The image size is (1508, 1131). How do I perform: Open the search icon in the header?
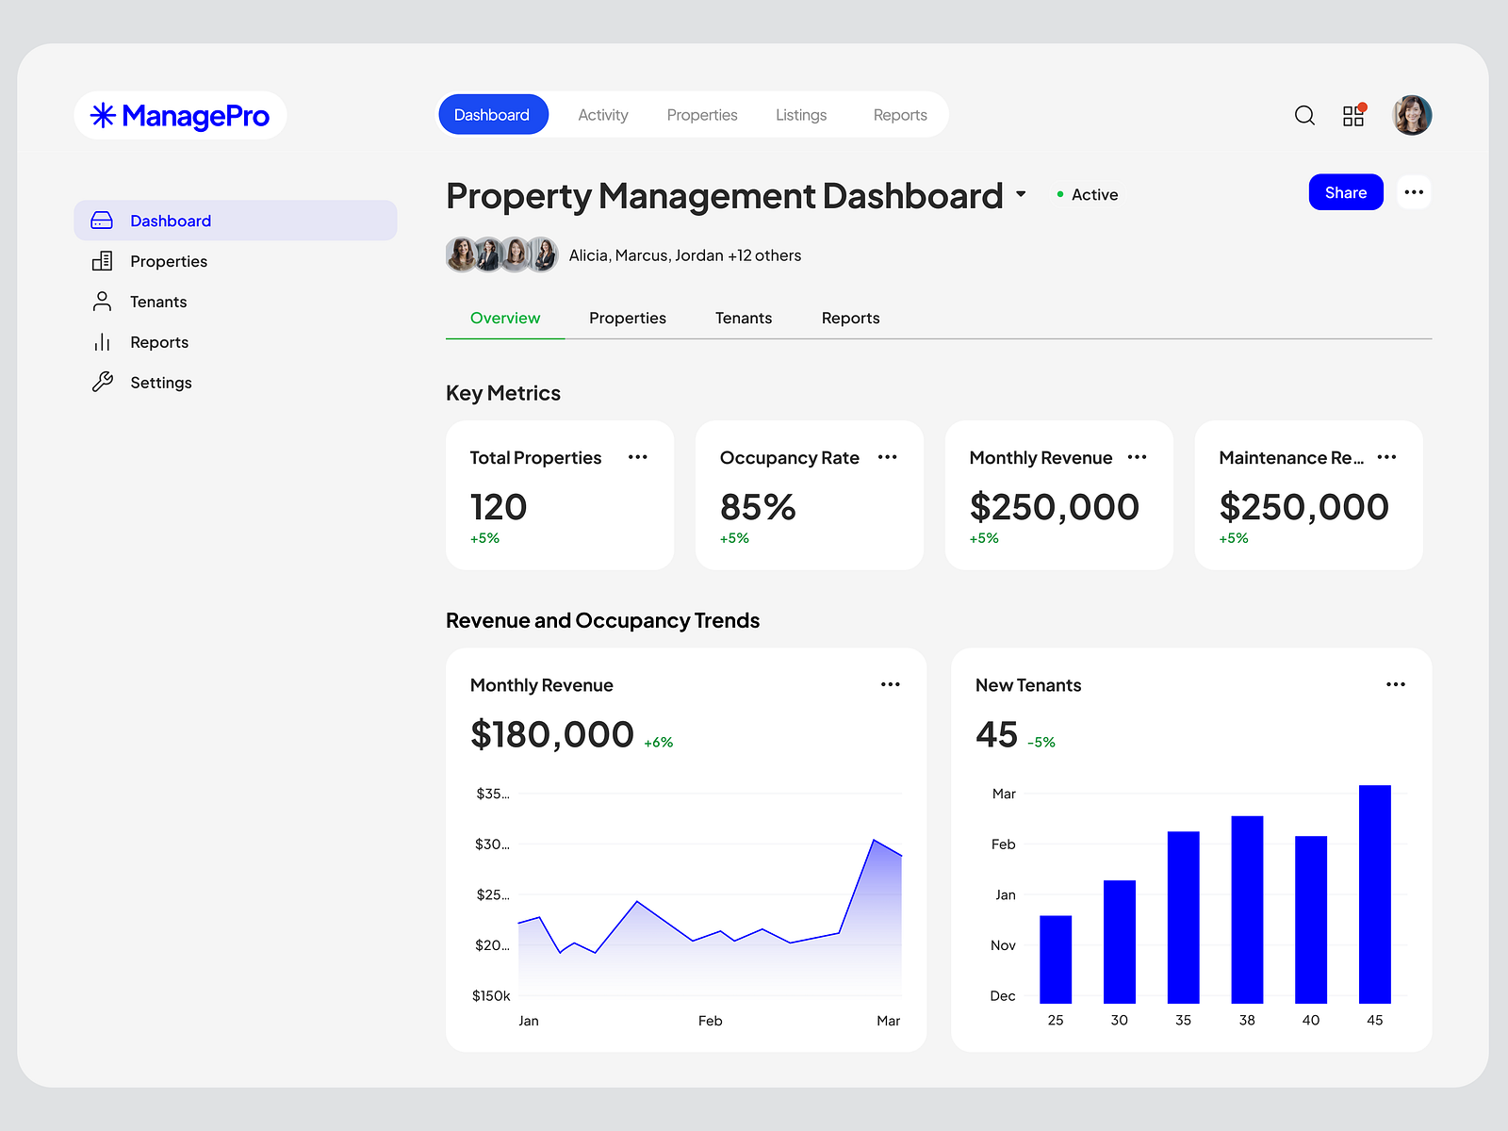click(1304, 115)
